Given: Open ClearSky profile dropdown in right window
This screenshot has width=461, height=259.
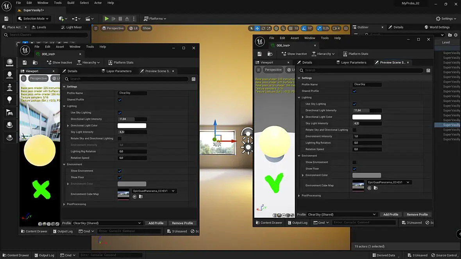Looking at the screenshot, I should tap(341, 215).
